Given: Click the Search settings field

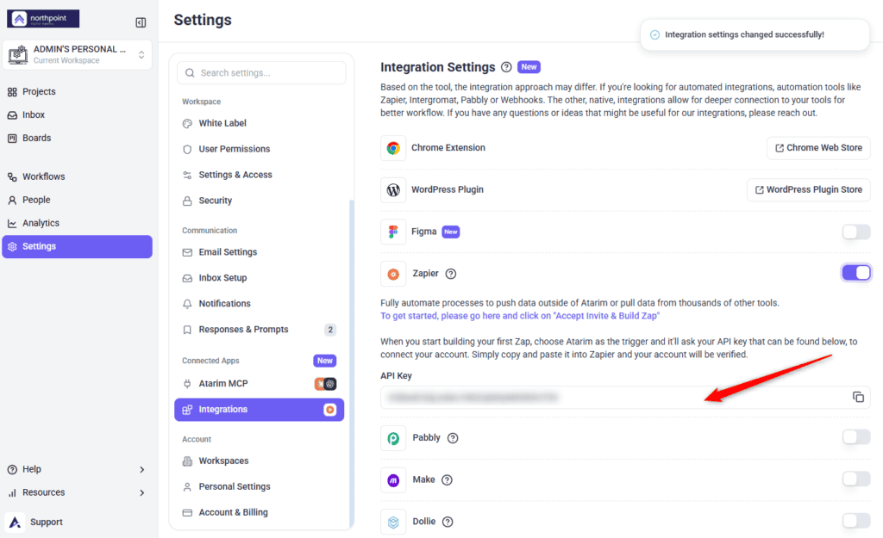Looking at the screenshot, I should coord(261,72).
